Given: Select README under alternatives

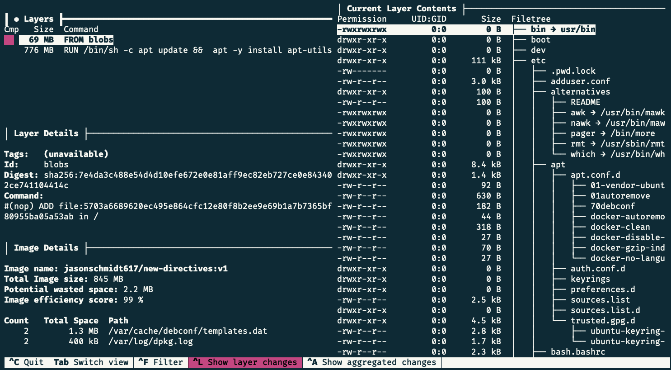Looking at the screenshot, I should click(x=585, y=102).
